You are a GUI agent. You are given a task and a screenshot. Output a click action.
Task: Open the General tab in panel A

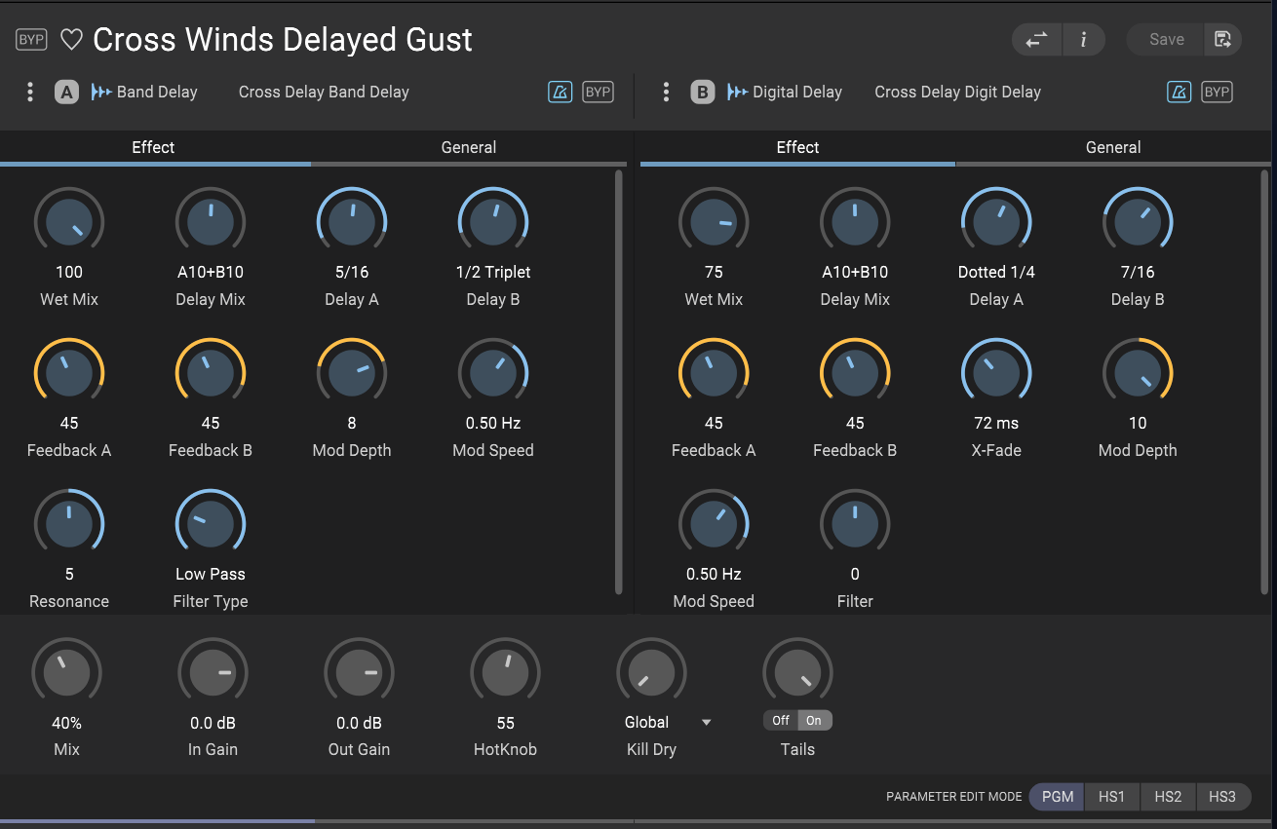[469, 148]
